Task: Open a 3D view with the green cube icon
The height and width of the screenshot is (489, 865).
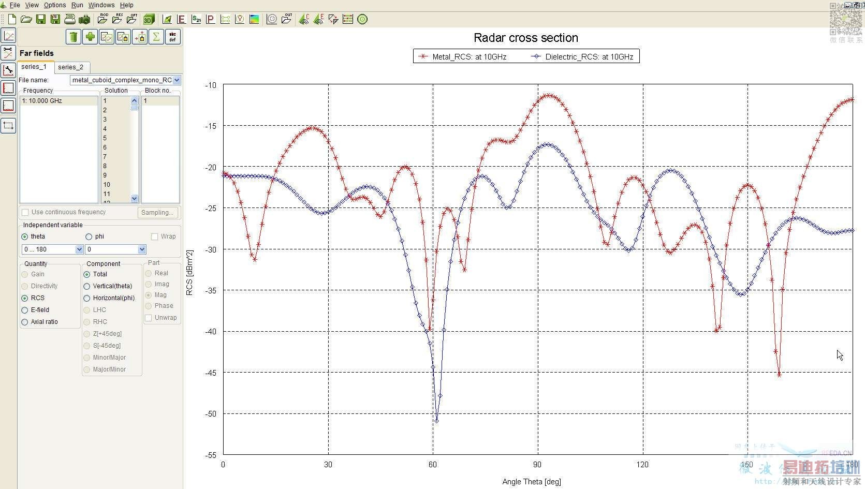Action: click(x=149, y=20)
